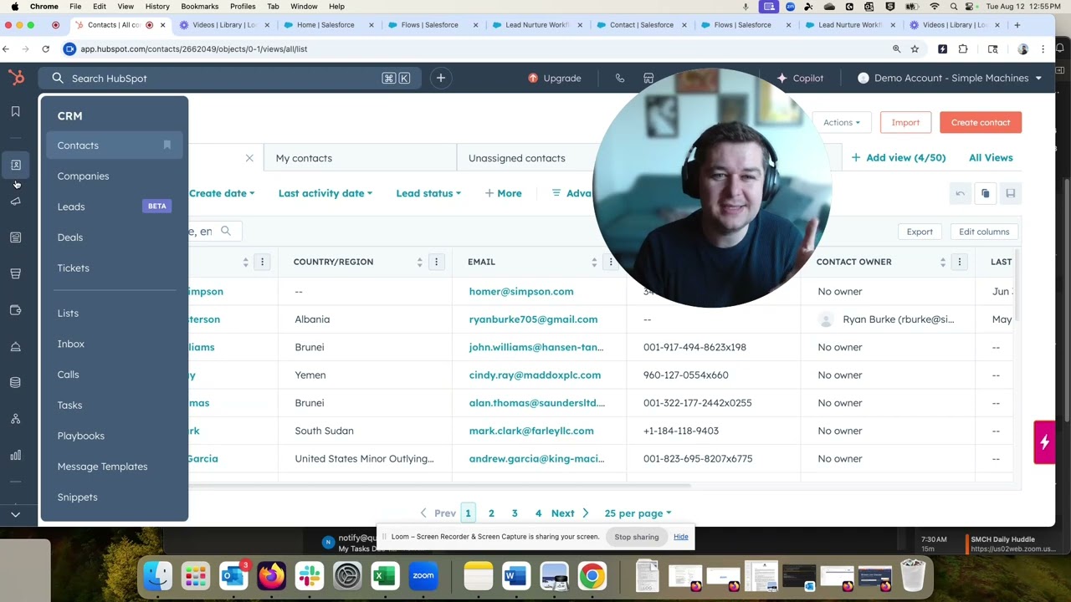1071x602 pixels.
Task: Open Tasks from CRM menu
Action: click(69, 406)
